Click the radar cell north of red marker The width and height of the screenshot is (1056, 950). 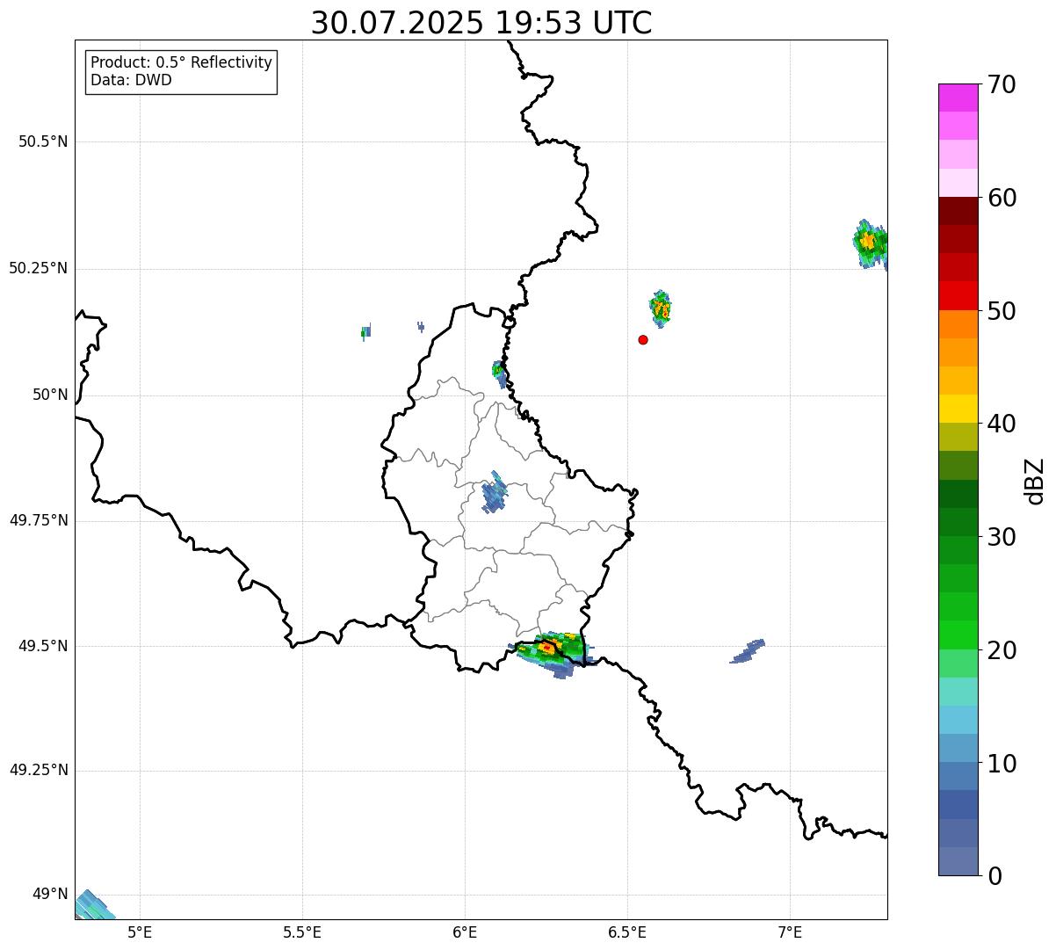(x=661, y=308)
